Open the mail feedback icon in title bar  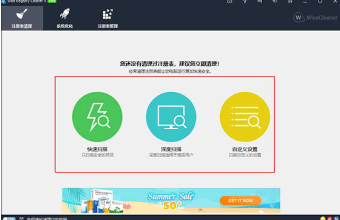coord(230,1)
